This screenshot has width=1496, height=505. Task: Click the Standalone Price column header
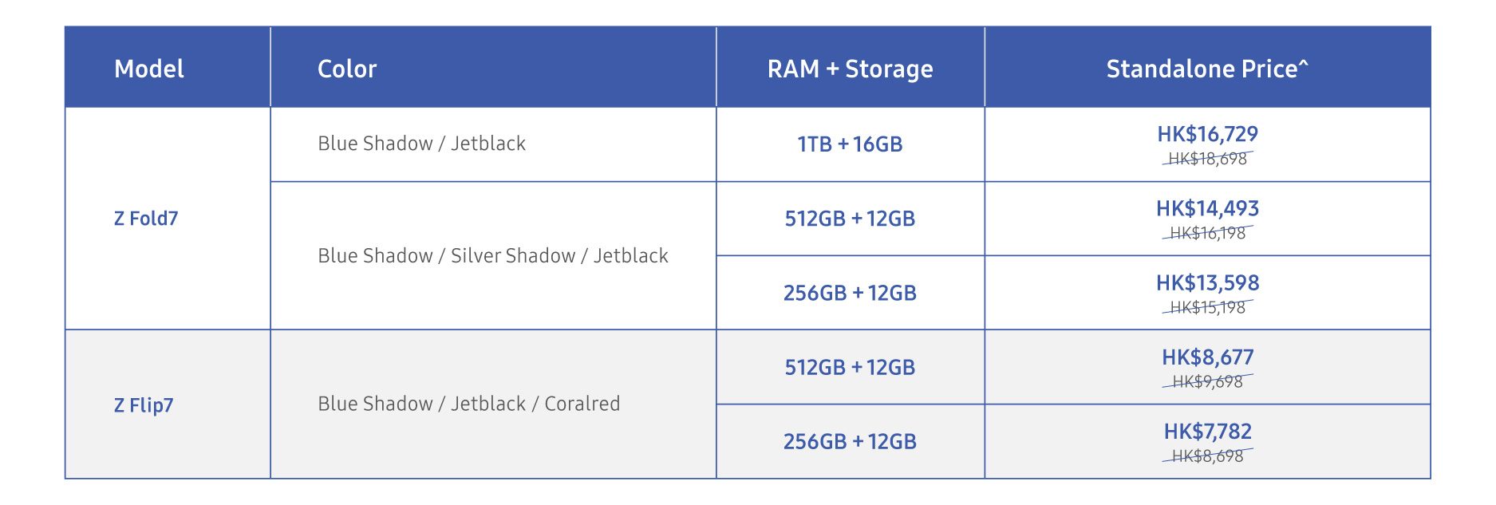click(x=1208, y=67)
